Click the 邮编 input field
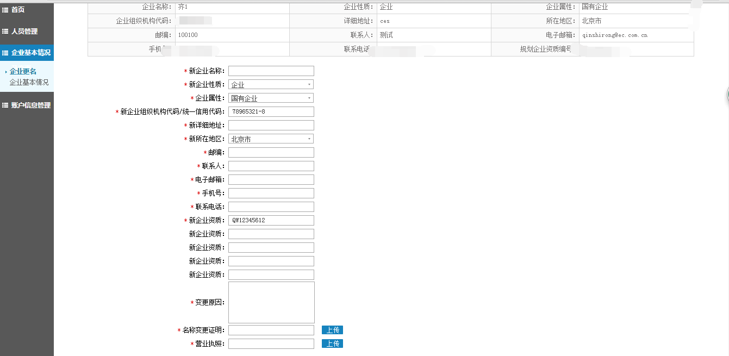729x356 pixels. (x=271, y=152)
